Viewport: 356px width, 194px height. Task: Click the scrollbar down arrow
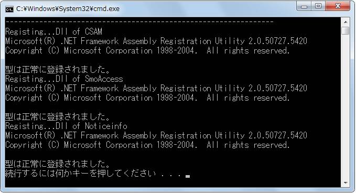(x=346, y=183)
